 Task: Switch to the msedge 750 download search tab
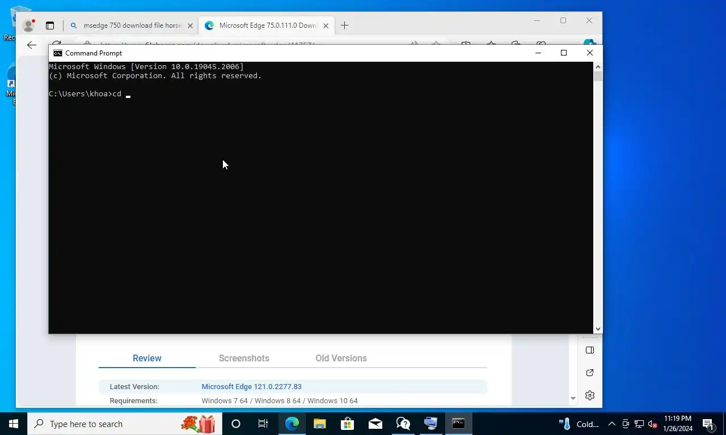coord(132,25)
